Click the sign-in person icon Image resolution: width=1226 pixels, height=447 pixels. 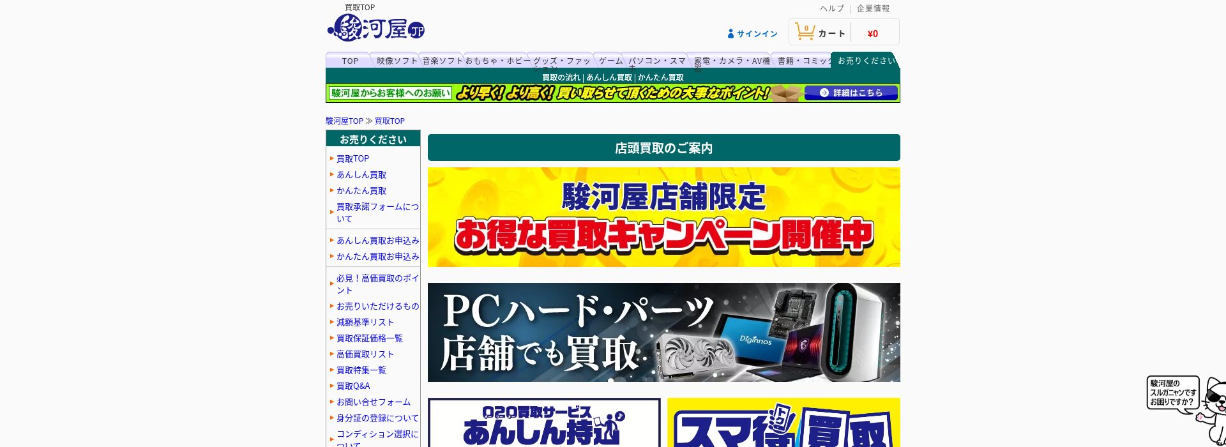pyautogui.click(x=730, y=34)
